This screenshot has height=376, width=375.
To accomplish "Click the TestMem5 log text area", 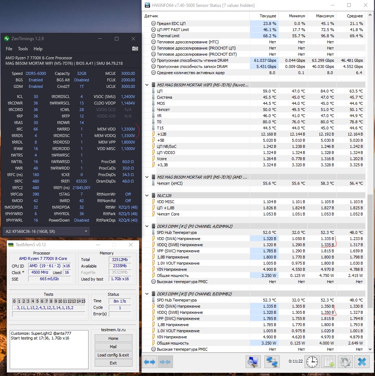I will (x=49, y=350).
